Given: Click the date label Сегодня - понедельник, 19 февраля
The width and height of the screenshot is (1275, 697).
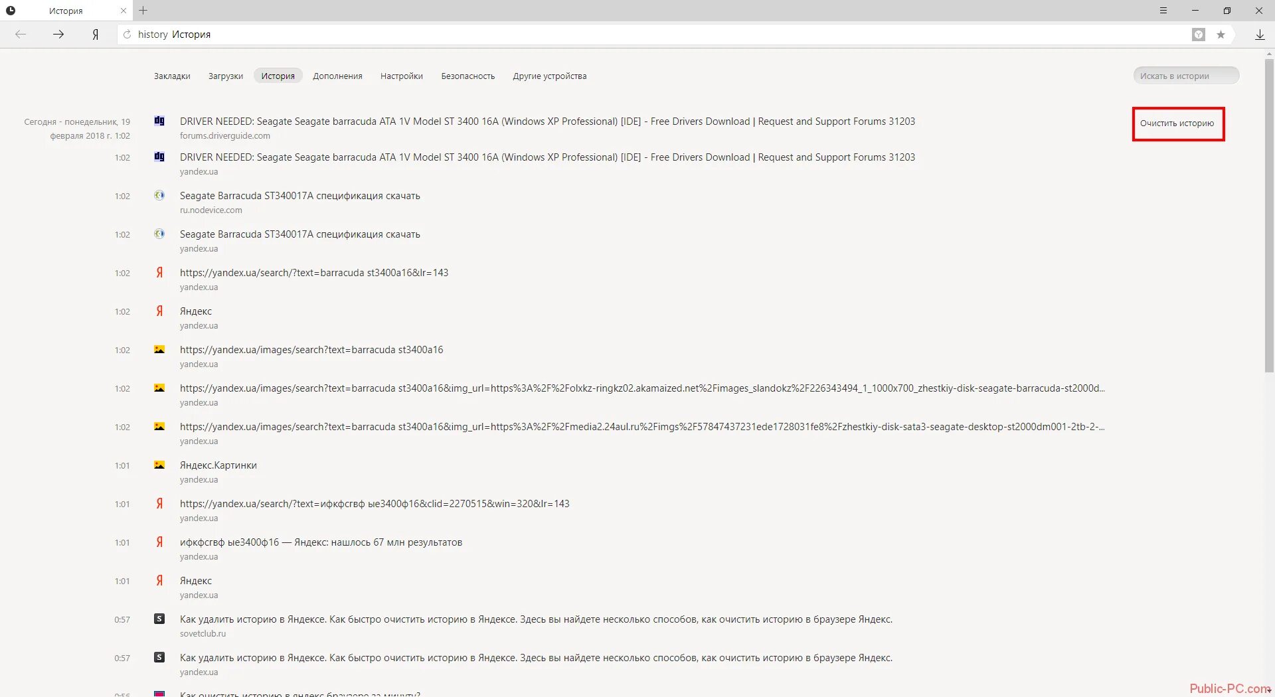Looking at the screenshot, I should click(x=77, y=129).
